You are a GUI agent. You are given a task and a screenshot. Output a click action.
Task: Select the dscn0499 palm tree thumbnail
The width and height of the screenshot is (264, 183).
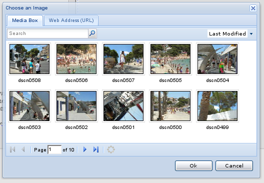pos(217,106)
